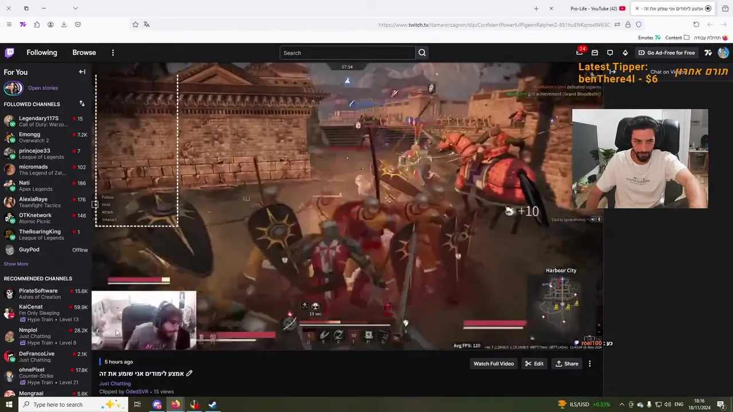
Task: Open the Bits diamond icon
Action: tap(625, 53)
